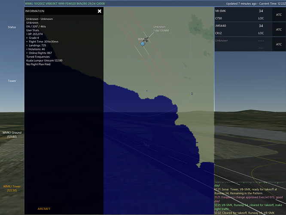The width and height of the screenshot is (286, 215).
Task: Click the 'Unknown - Unknown' heading
Action: (40, 19)
